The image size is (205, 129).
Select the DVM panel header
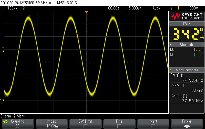click(x=187, y=24)
